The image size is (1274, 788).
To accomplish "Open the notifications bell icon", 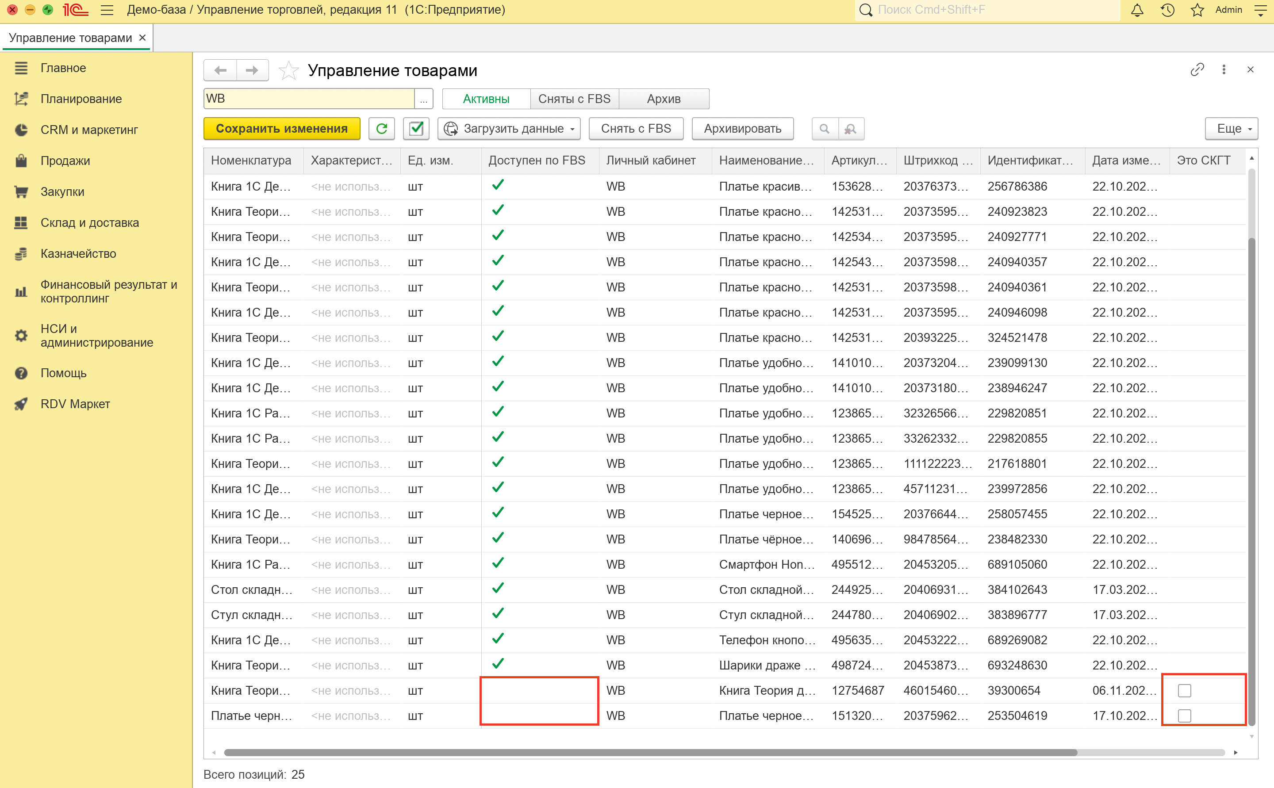I will click(x=1137, y=10).
